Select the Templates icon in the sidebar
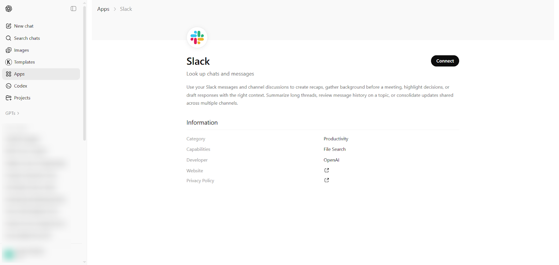The image size is (559, 265). 9,62
